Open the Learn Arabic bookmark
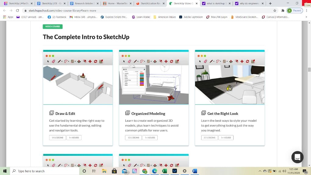The height and width of the screenshot is (175, 311). (x=141, y=17)
